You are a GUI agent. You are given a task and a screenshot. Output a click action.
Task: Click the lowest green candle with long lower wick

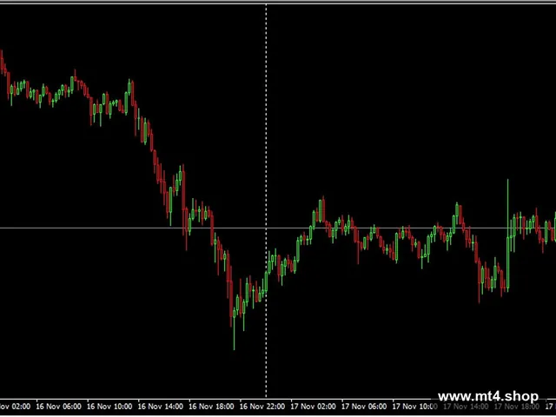(x=234, y=328)
